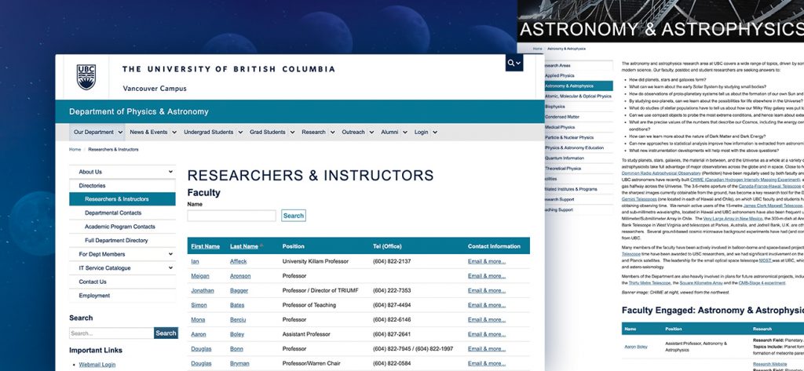The height and width of the screenshot is (371, 804).
Task: Open Affleck last name link
Action: (239, 261)
